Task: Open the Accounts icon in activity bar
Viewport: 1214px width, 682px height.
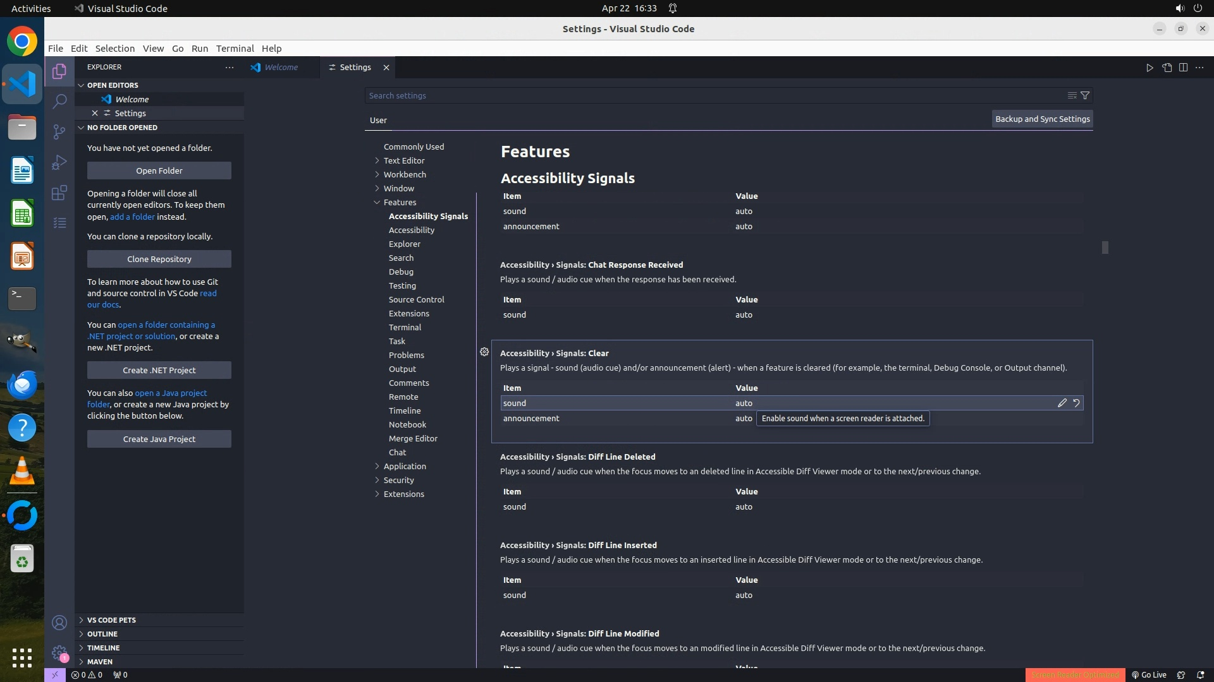Action: tap(59, 623)
